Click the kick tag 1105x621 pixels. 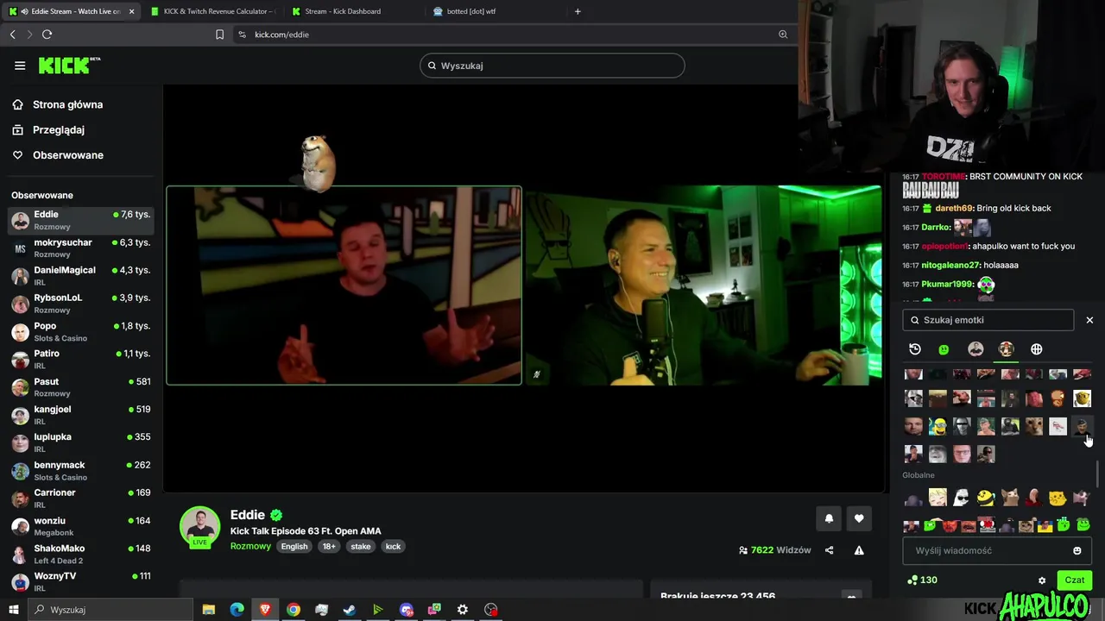(x=393, y=546)
